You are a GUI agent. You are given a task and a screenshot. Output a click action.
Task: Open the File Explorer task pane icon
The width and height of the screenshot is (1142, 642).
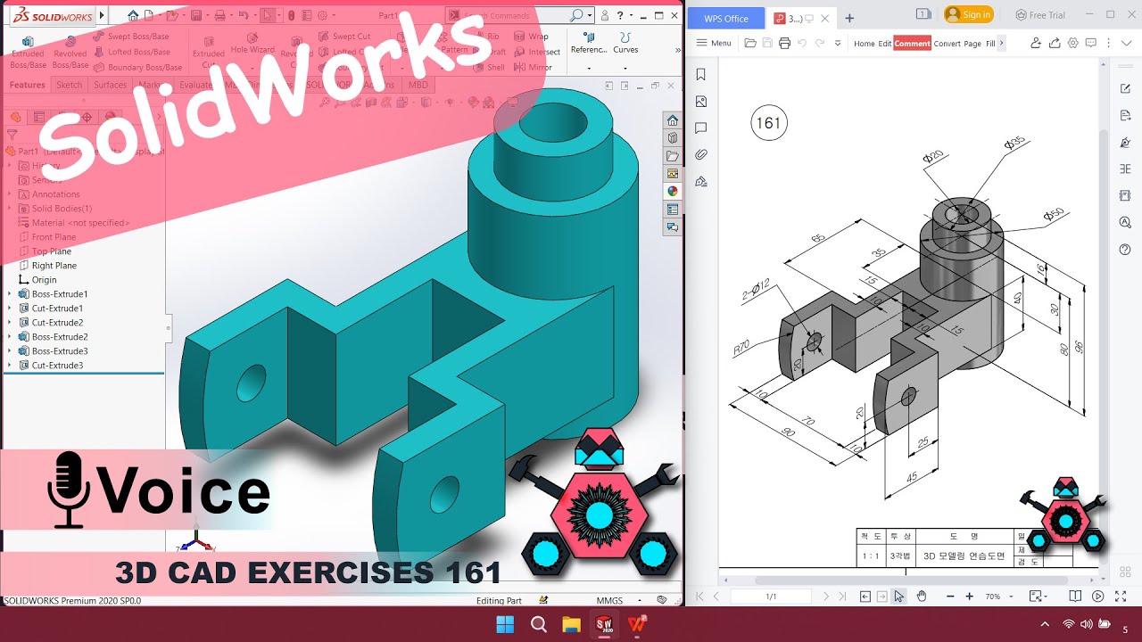[x=673, y=156]
